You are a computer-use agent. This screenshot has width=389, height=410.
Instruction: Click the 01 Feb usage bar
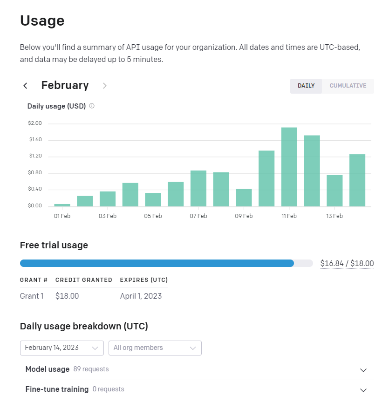pyautogui.click(x=62, y=205)
